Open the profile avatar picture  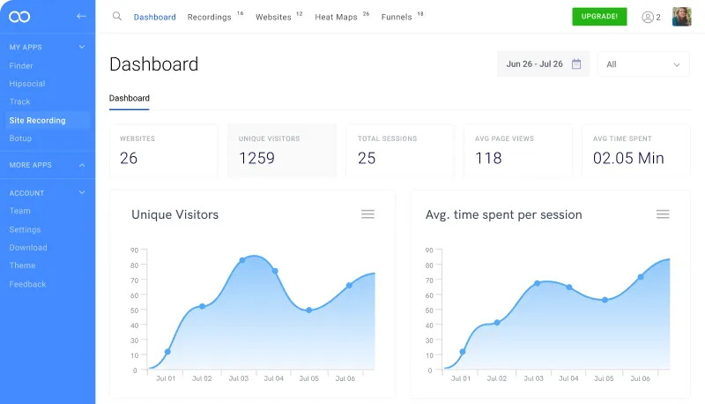[x=681, y=17]
